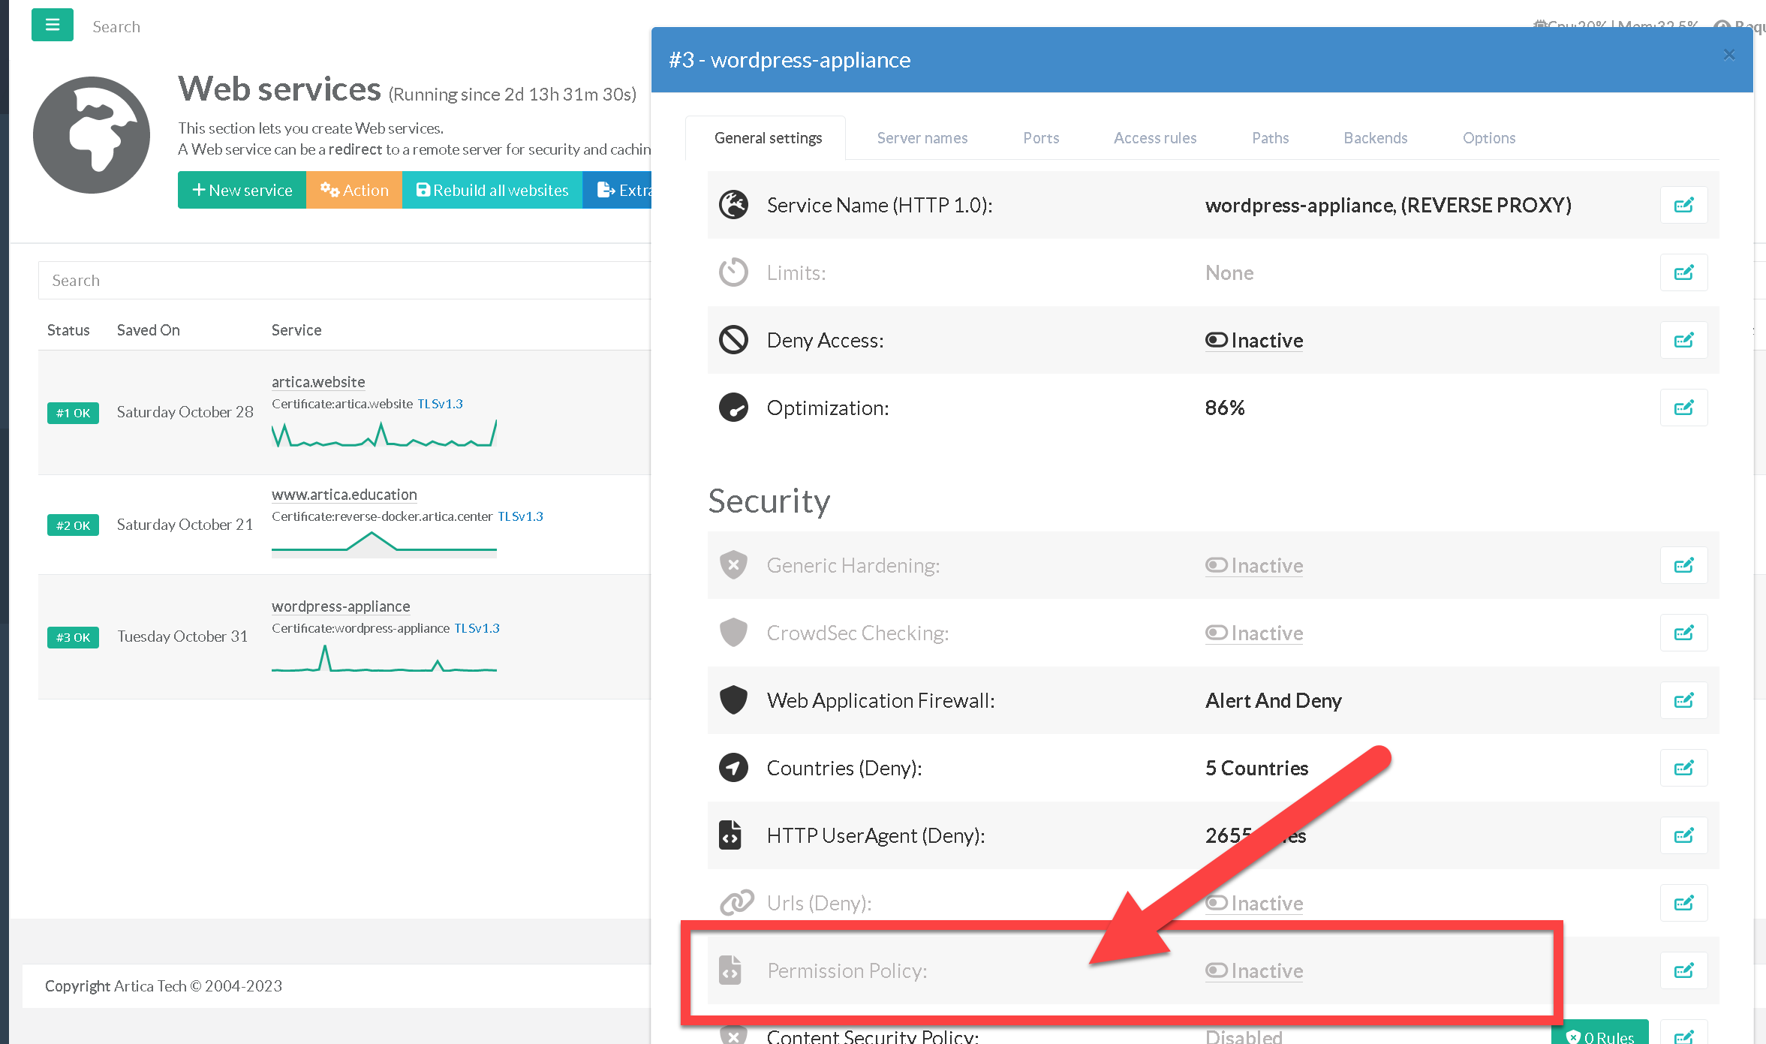This screenshot has width=1766, height=1044.
Task: Open edit for Web Application Firewall
Action: (1683, 700)
